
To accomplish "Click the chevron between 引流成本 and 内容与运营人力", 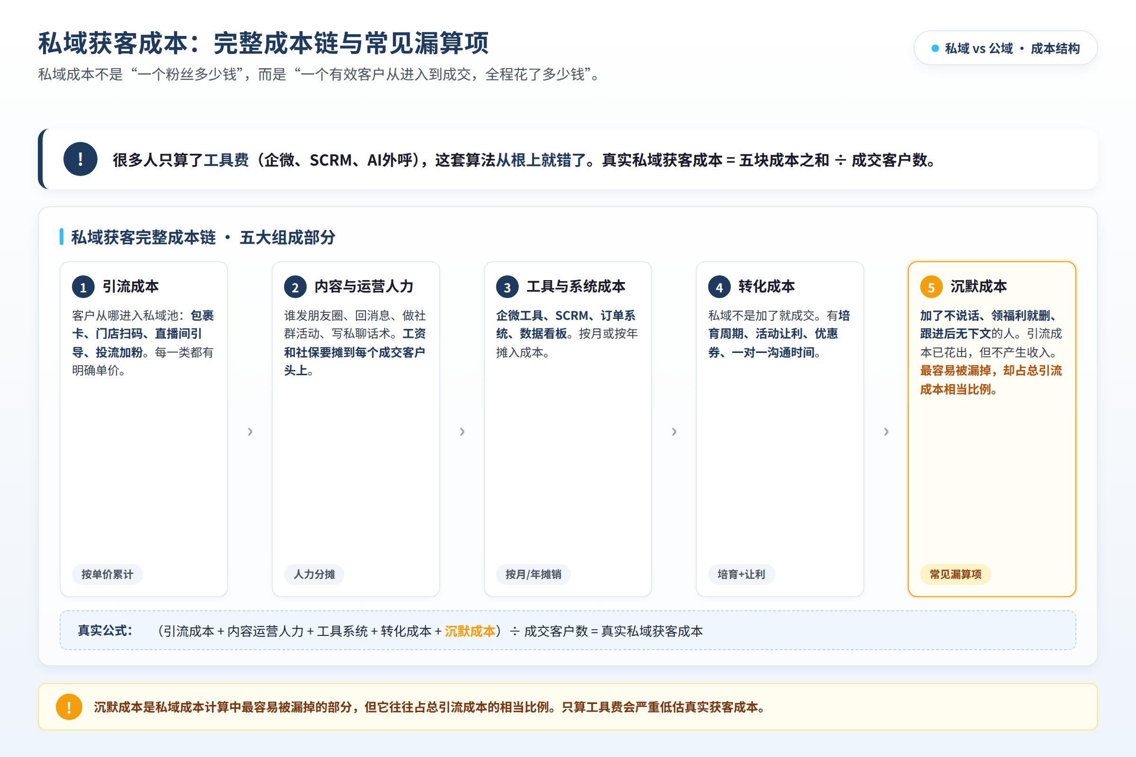I will pyautogui.click(x=250, y=431).
